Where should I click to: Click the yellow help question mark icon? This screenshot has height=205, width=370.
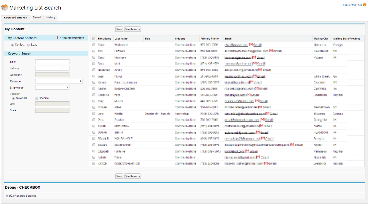tap(365, 5)
